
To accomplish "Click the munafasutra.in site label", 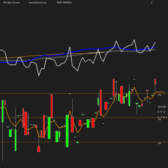I will [38, 3].
